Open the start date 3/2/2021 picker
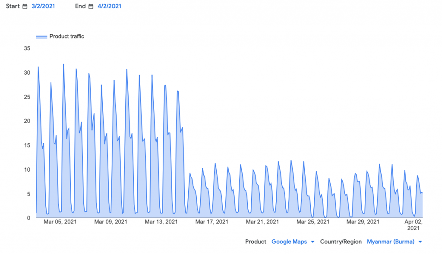Viewport: 442px width, 254px height. (x=43, y=6)
